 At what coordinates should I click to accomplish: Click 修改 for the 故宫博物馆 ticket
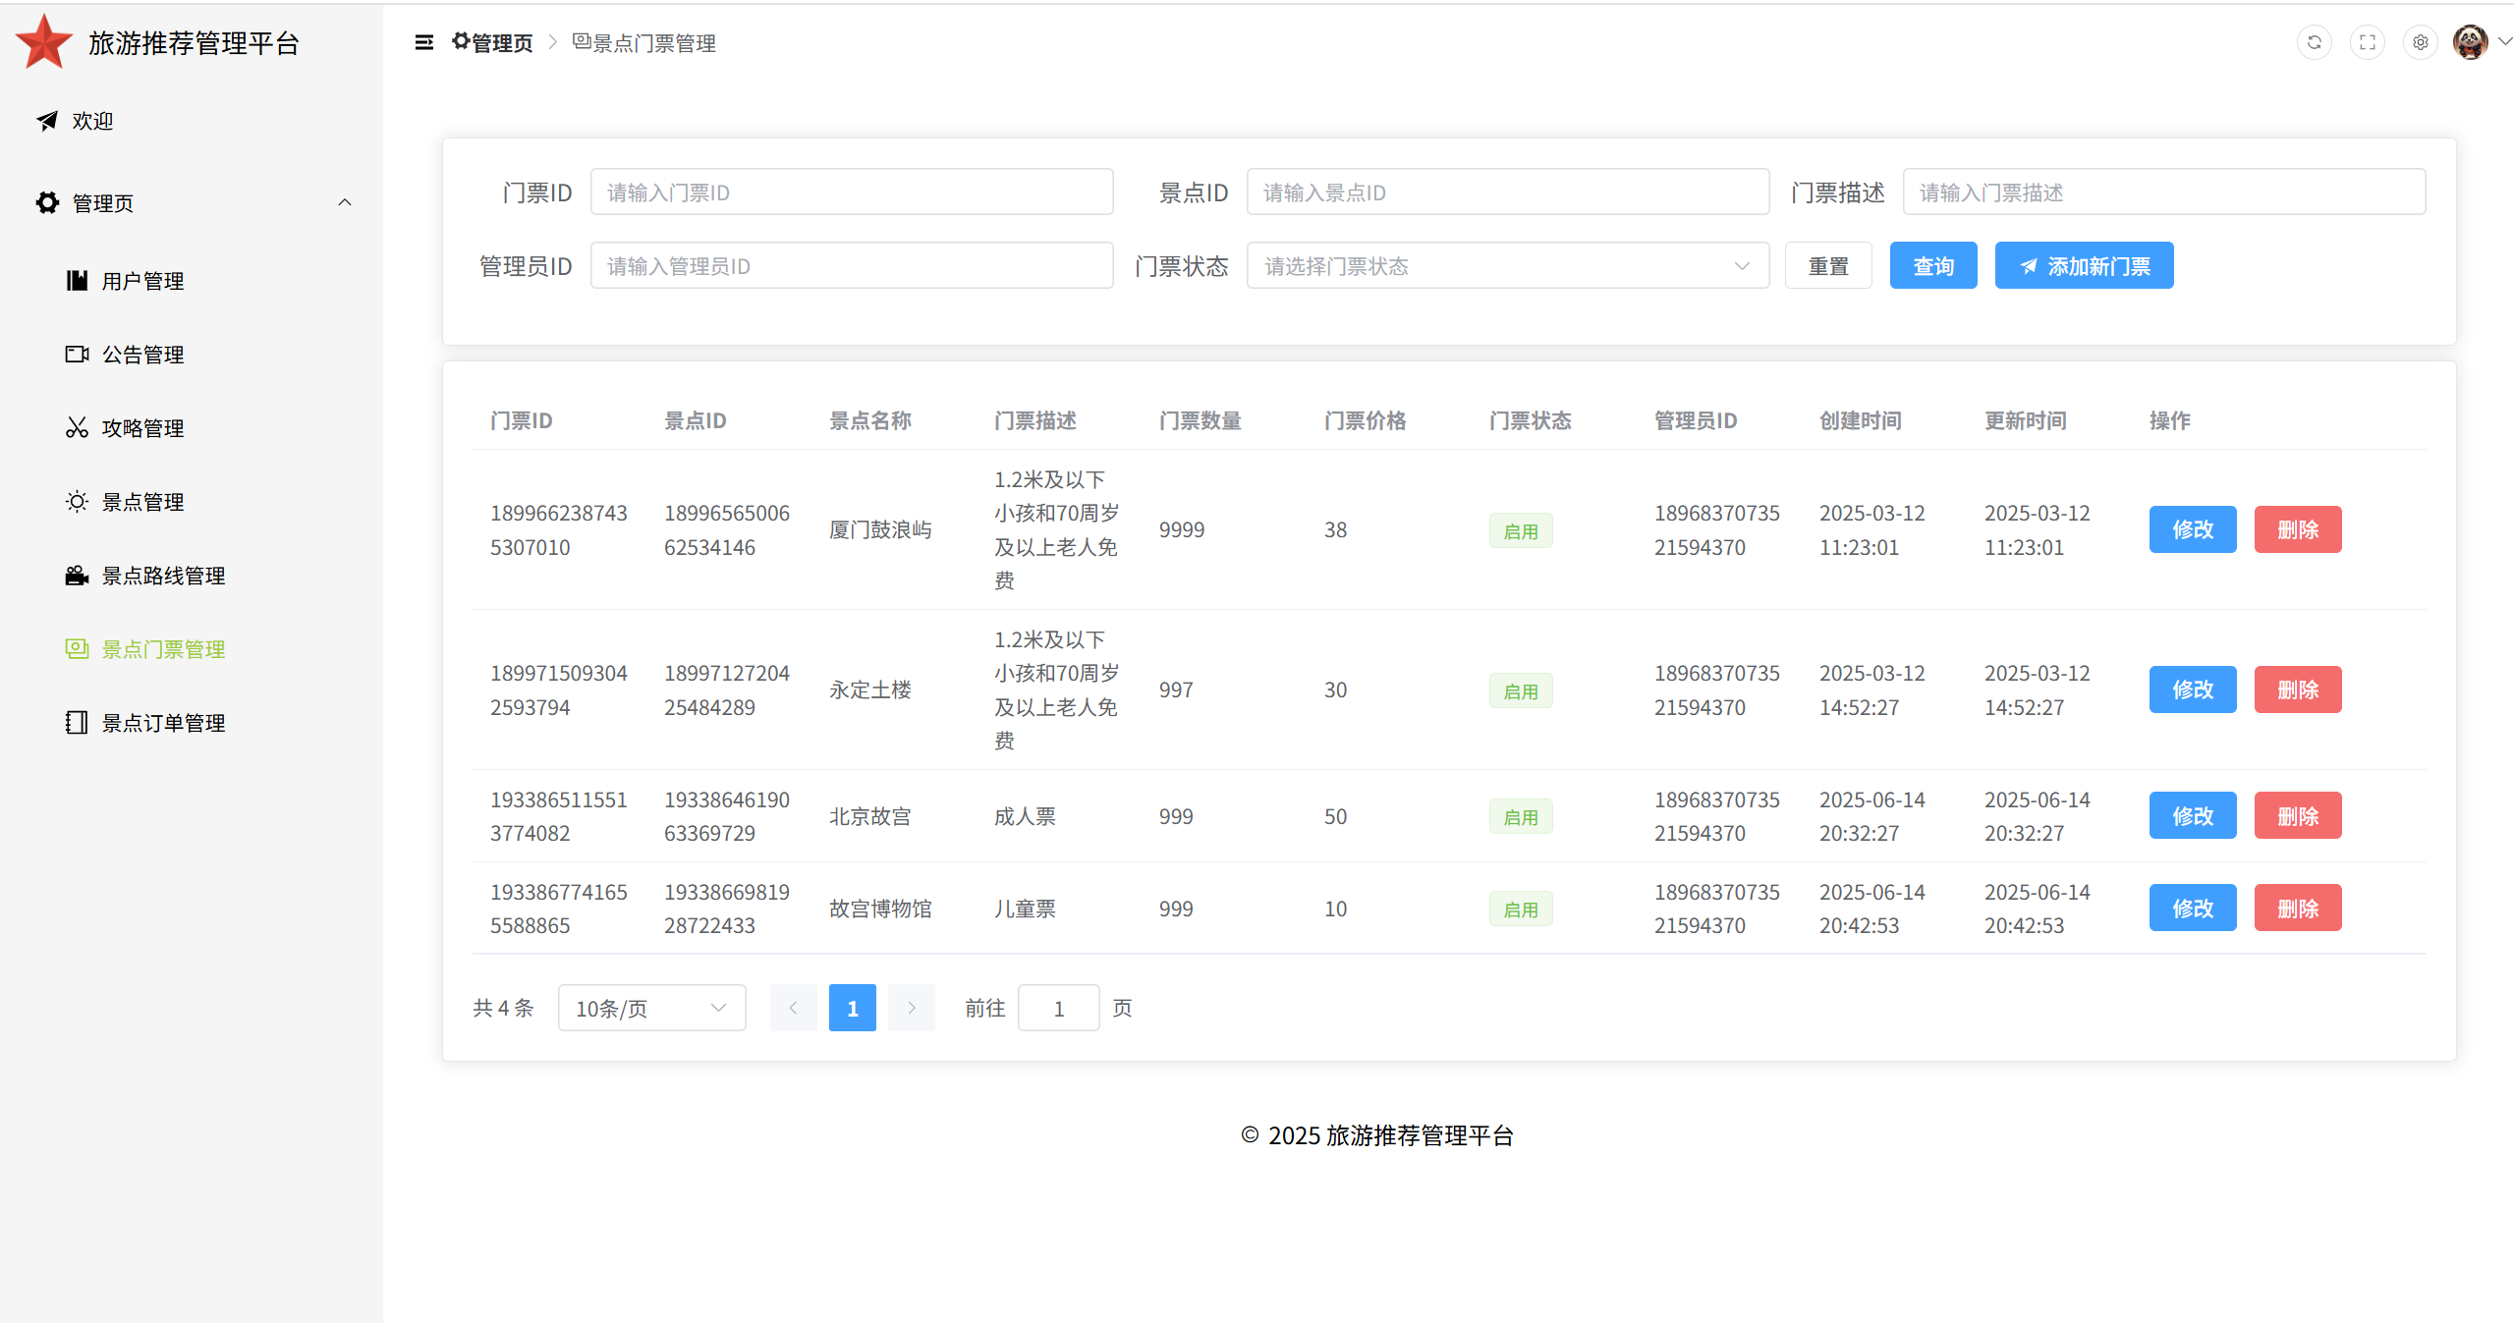2192,909
